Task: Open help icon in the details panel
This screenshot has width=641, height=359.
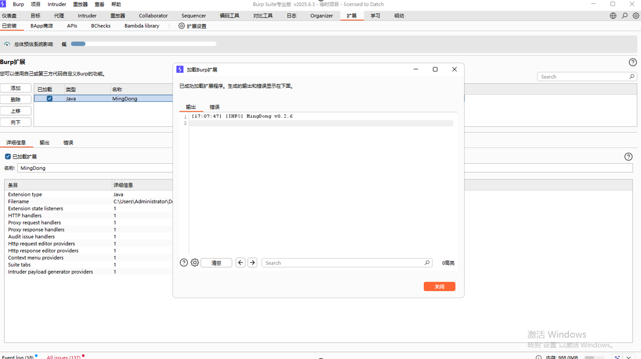Action: coord(628,157)
